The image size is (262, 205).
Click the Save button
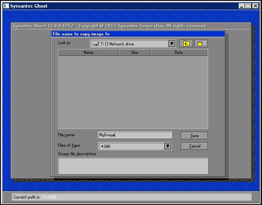click(x=194, y=136)
